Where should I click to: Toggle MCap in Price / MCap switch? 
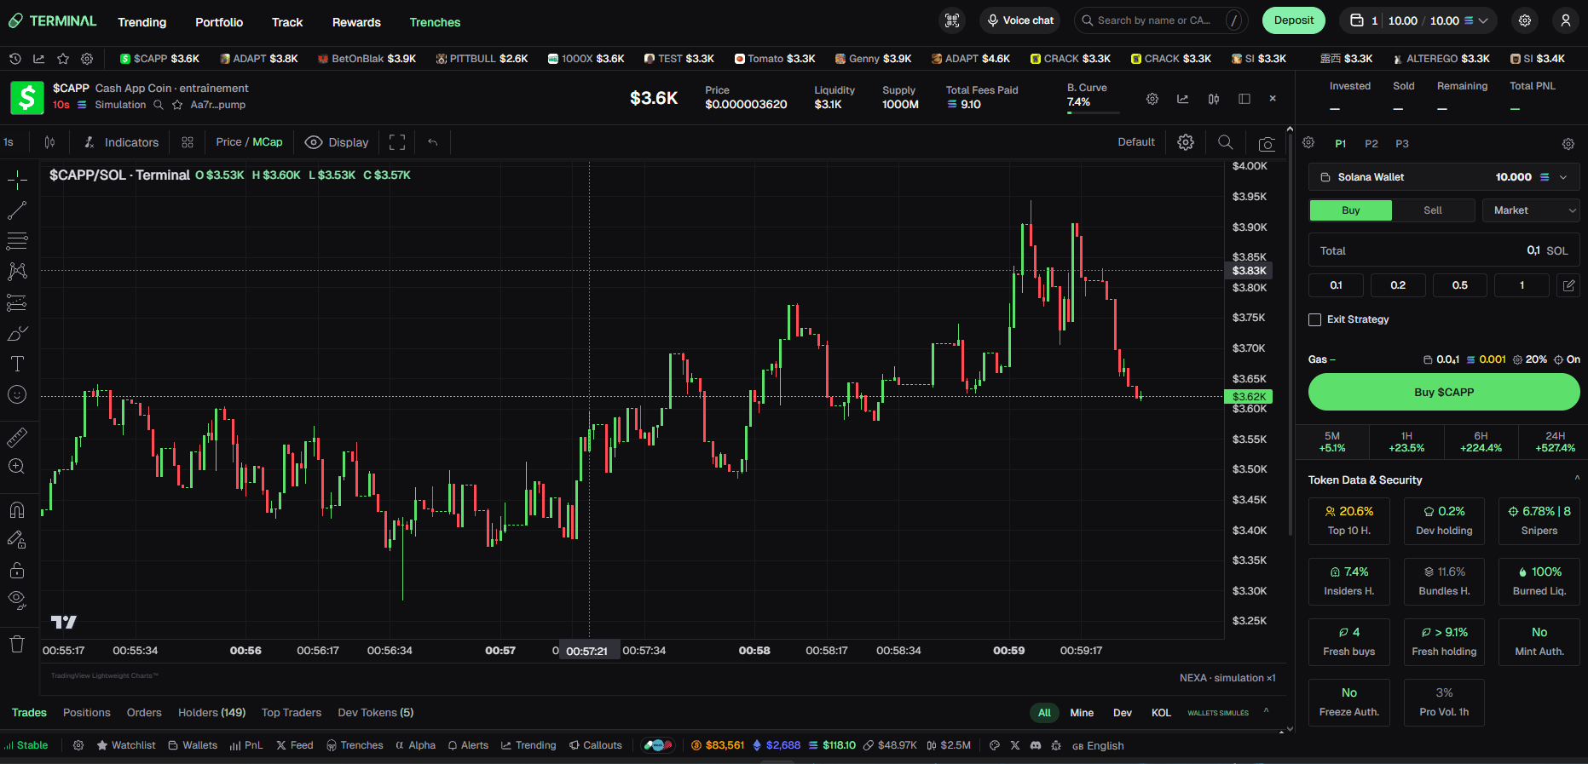click(x=268, y=142)
